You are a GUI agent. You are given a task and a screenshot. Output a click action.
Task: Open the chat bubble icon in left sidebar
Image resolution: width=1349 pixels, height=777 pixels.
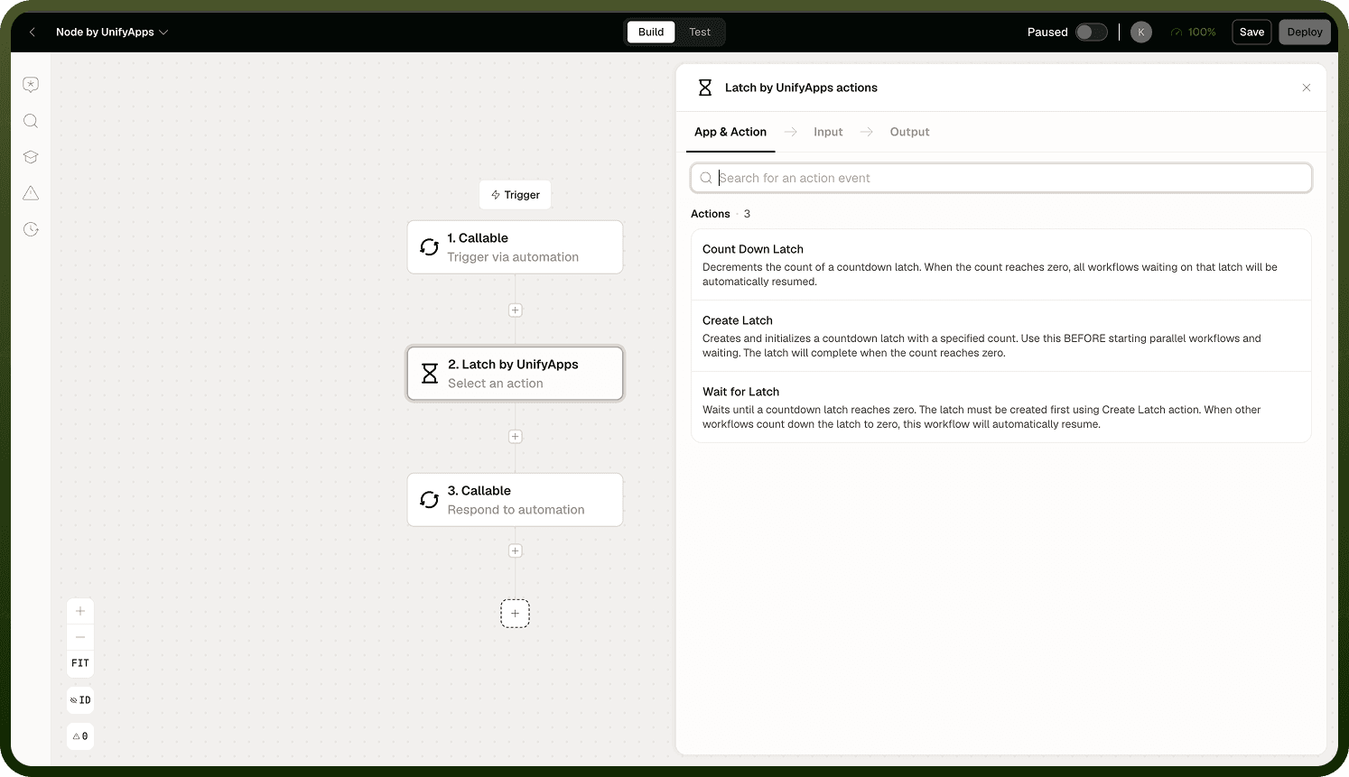pos(31,85)
